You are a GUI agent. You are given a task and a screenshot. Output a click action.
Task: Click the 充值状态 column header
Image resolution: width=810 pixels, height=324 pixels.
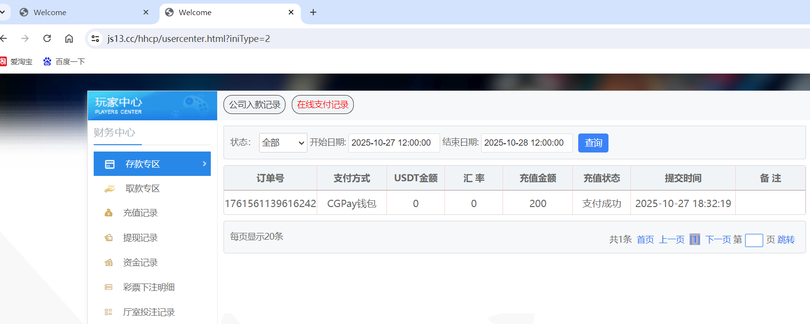coord(602,178)
